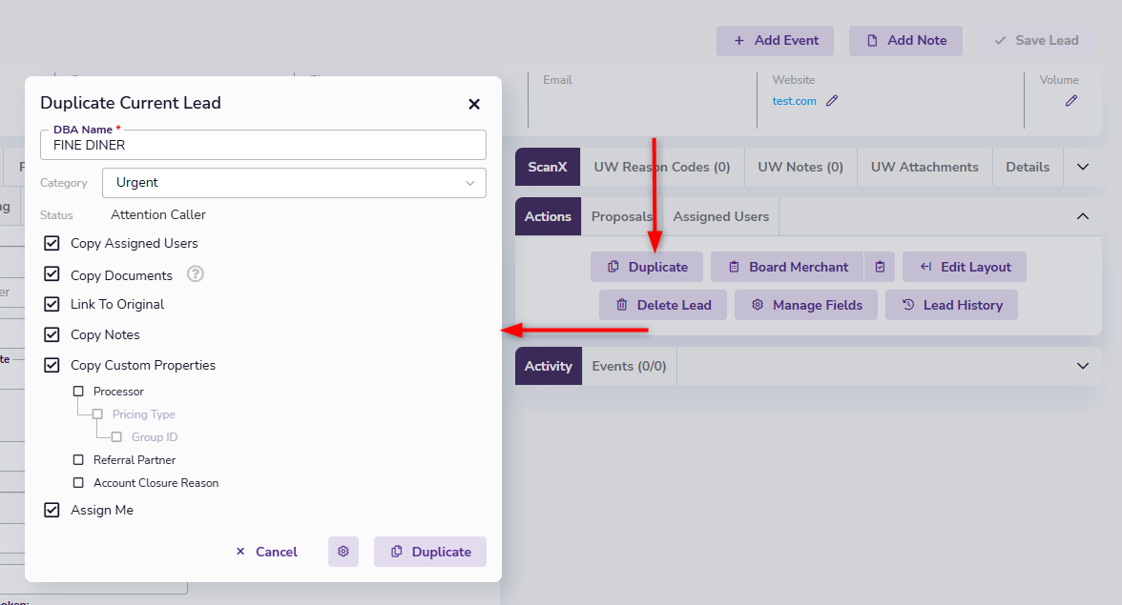This screenshot has height=605, width=1122.
Task: Confirm with the dialog's Duplicate button
Action: tap(430, 552)
